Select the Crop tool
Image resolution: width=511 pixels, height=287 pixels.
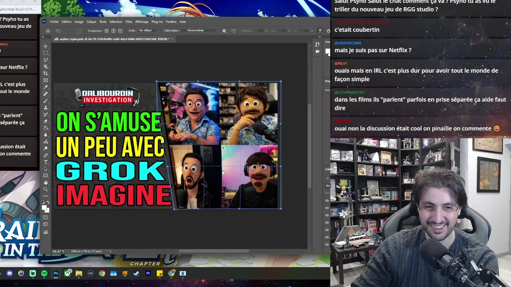(x=46, y=73)
